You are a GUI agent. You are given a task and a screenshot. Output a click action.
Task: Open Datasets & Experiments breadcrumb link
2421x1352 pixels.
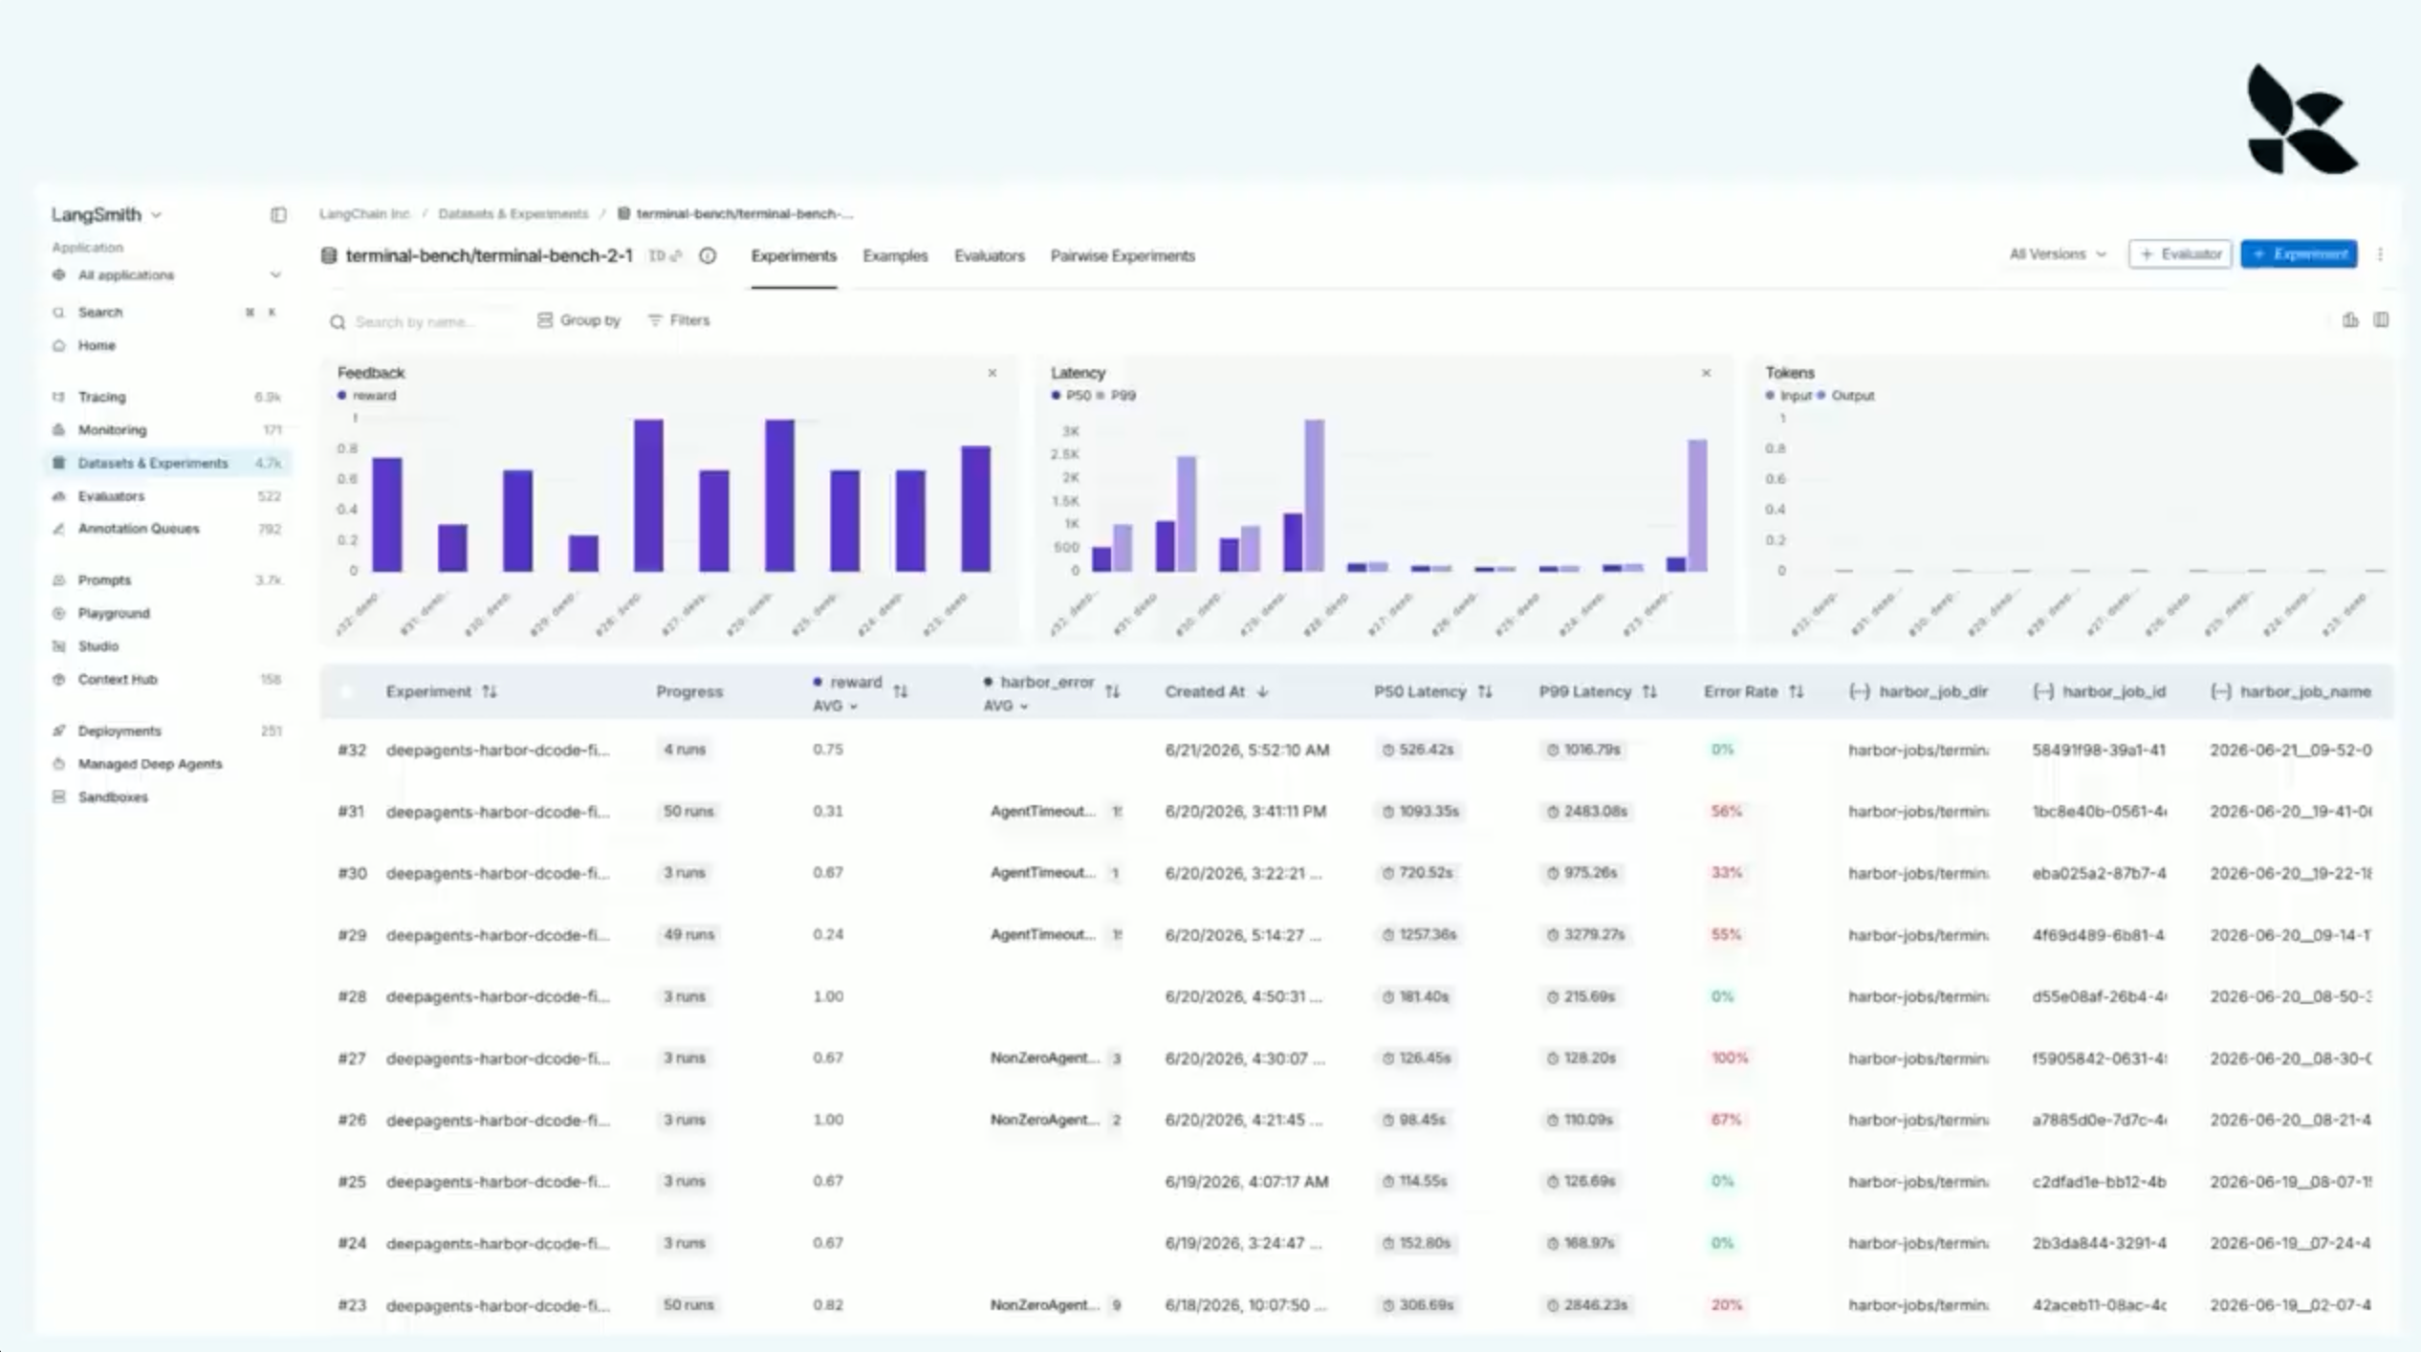[x=513, y=214]
